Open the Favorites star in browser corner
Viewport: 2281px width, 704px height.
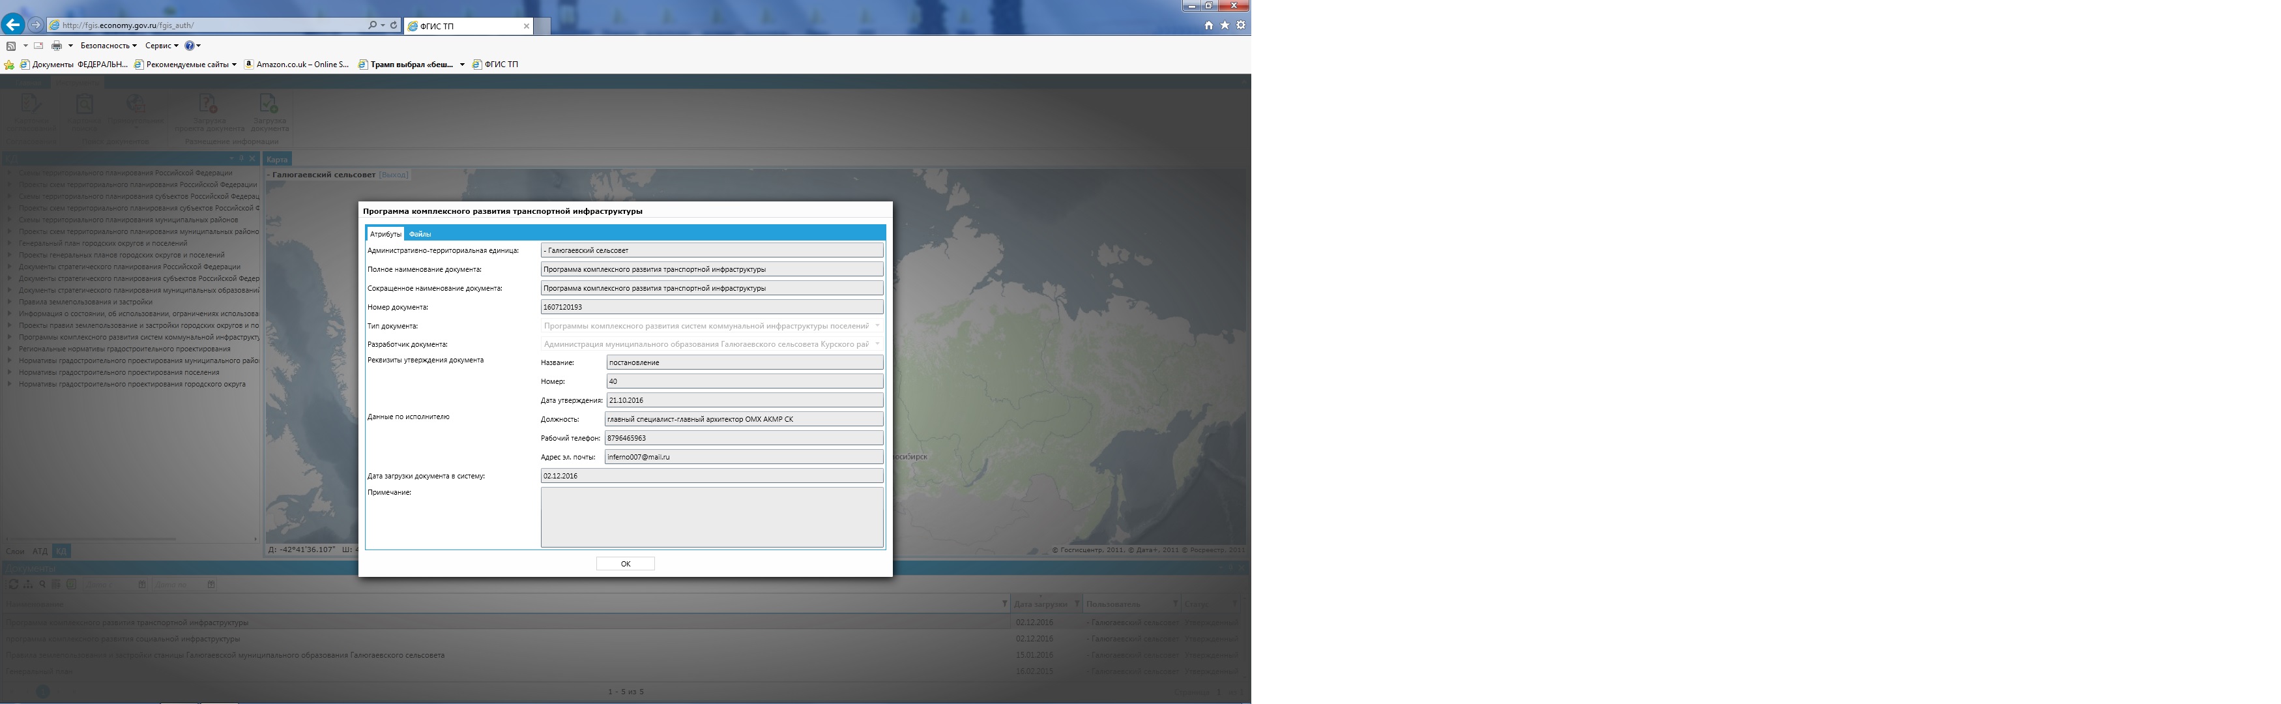[1225, 25]
